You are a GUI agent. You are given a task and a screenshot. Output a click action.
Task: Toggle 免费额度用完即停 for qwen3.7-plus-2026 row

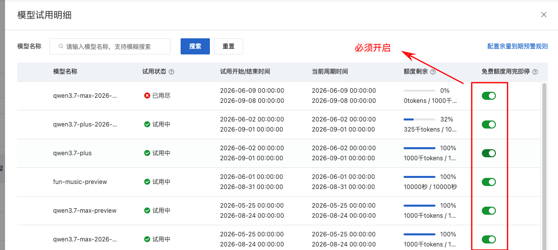click(488, 124)
